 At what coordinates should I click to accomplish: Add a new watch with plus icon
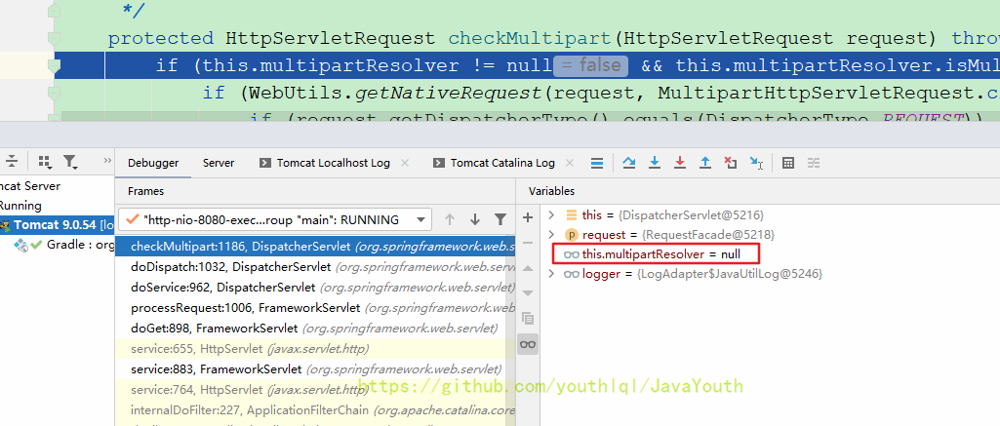(528, 217)
